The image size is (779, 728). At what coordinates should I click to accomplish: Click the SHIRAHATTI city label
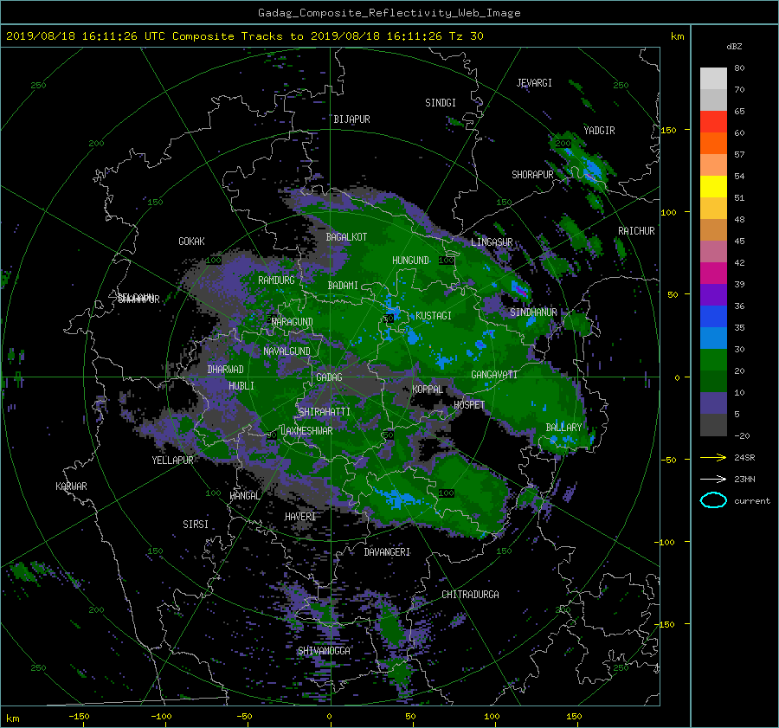click(325, 412)
